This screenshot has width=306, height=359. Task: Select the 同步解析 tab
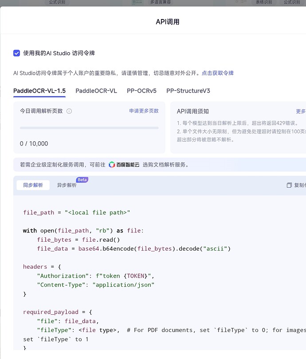tap(33, 185)
